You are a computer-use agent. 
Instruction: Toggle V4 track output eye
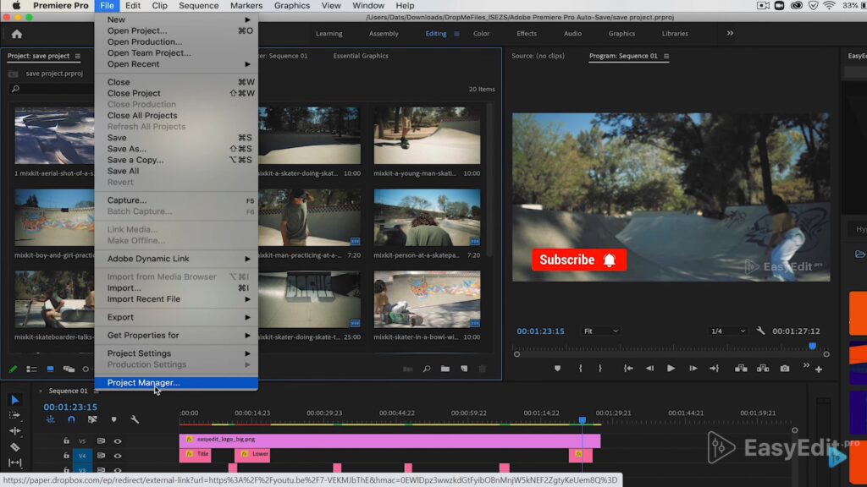click(118, 456)
